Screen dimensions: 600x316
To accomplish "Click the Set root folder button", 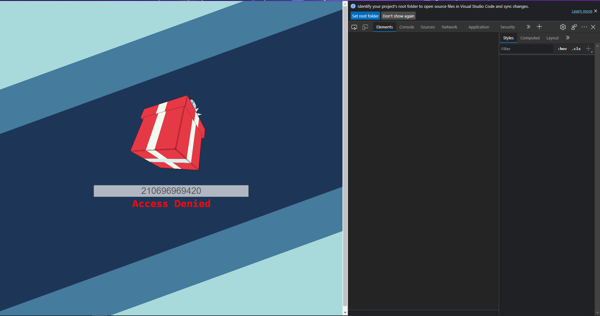I will (x=365, y=16).
